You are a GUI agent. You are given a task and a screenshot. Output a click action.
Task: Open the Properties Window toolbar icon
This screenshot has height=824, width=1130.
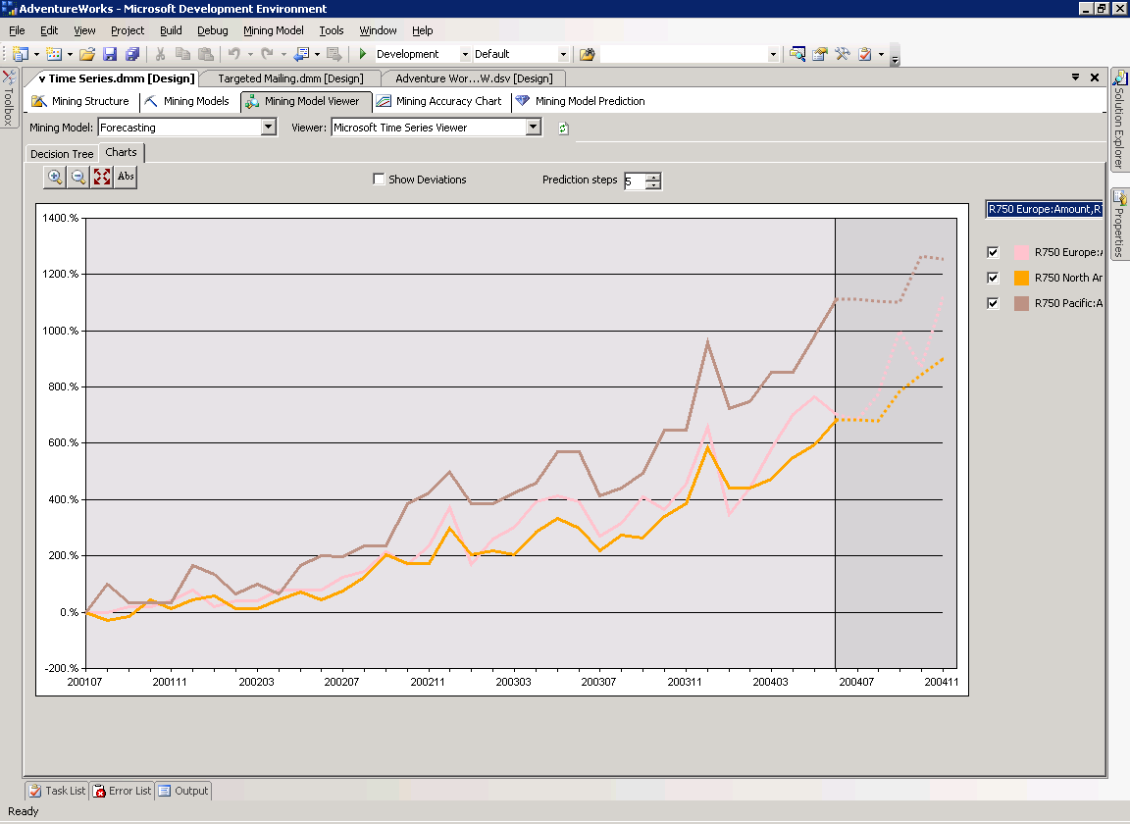pyautogui.click(x=819, y=54)
